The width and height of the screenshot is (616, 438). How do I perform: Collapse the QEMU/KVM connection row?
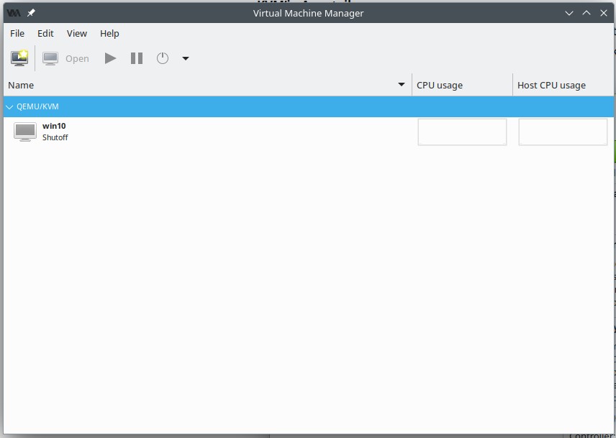(9, 106)
